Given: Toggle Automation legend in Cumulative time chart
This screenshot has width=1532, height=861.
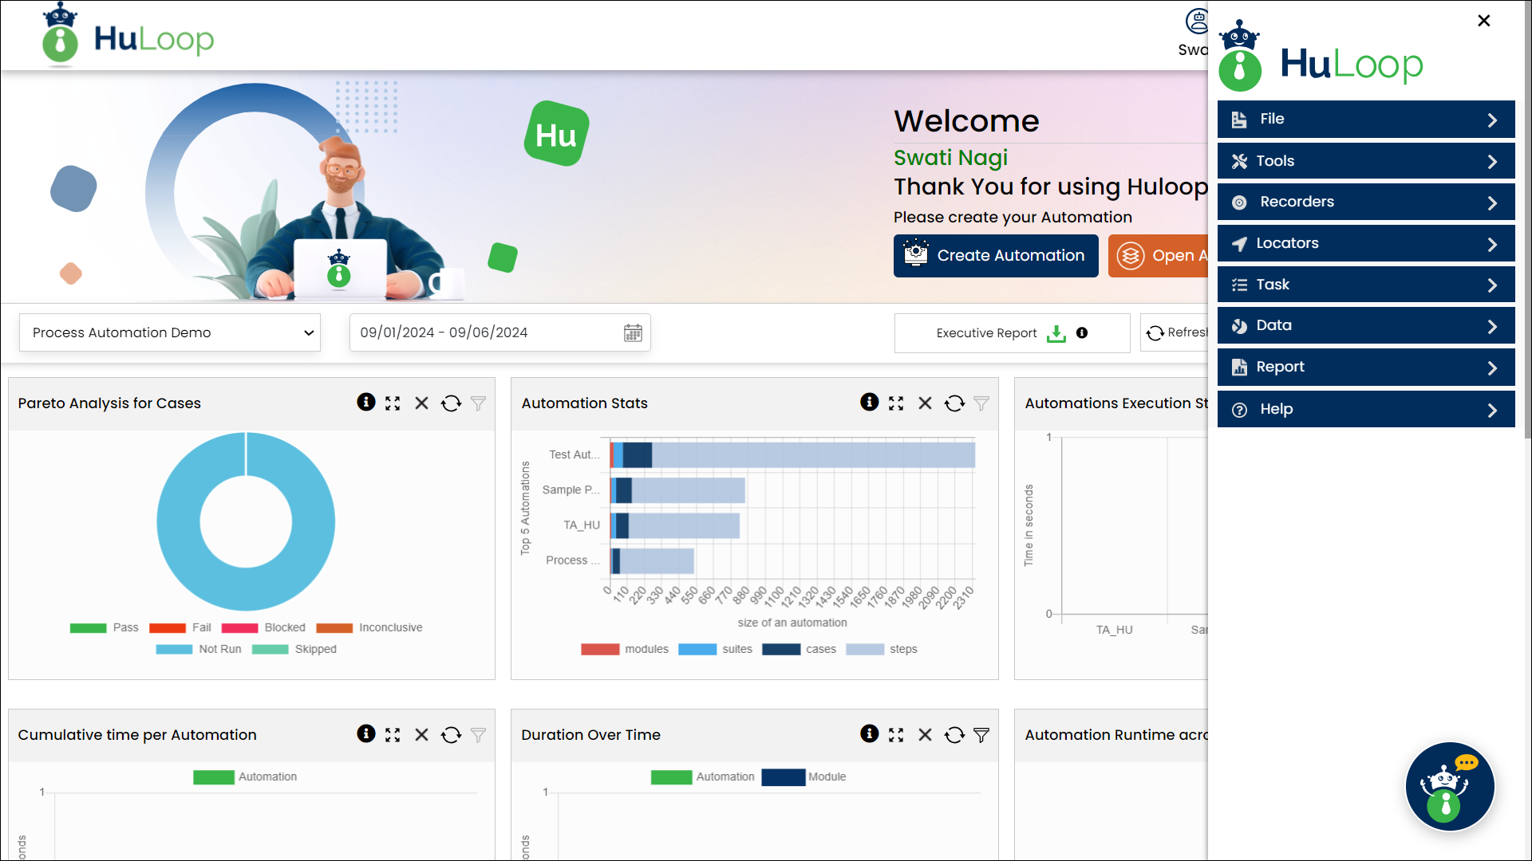Looking at the screenshot, I should [x=245, y=776].
